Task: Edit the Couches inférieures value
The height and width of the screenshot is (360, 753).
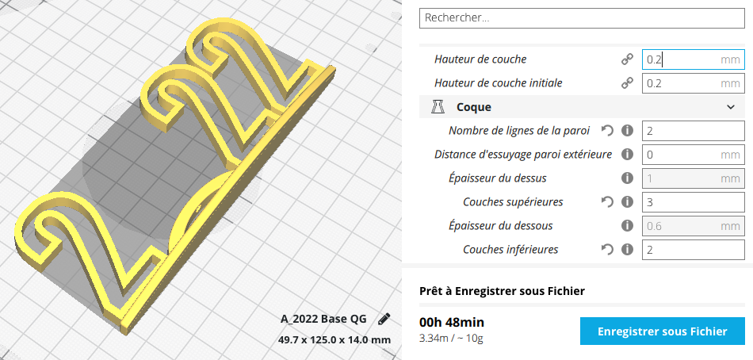Action: coord(693,250)
